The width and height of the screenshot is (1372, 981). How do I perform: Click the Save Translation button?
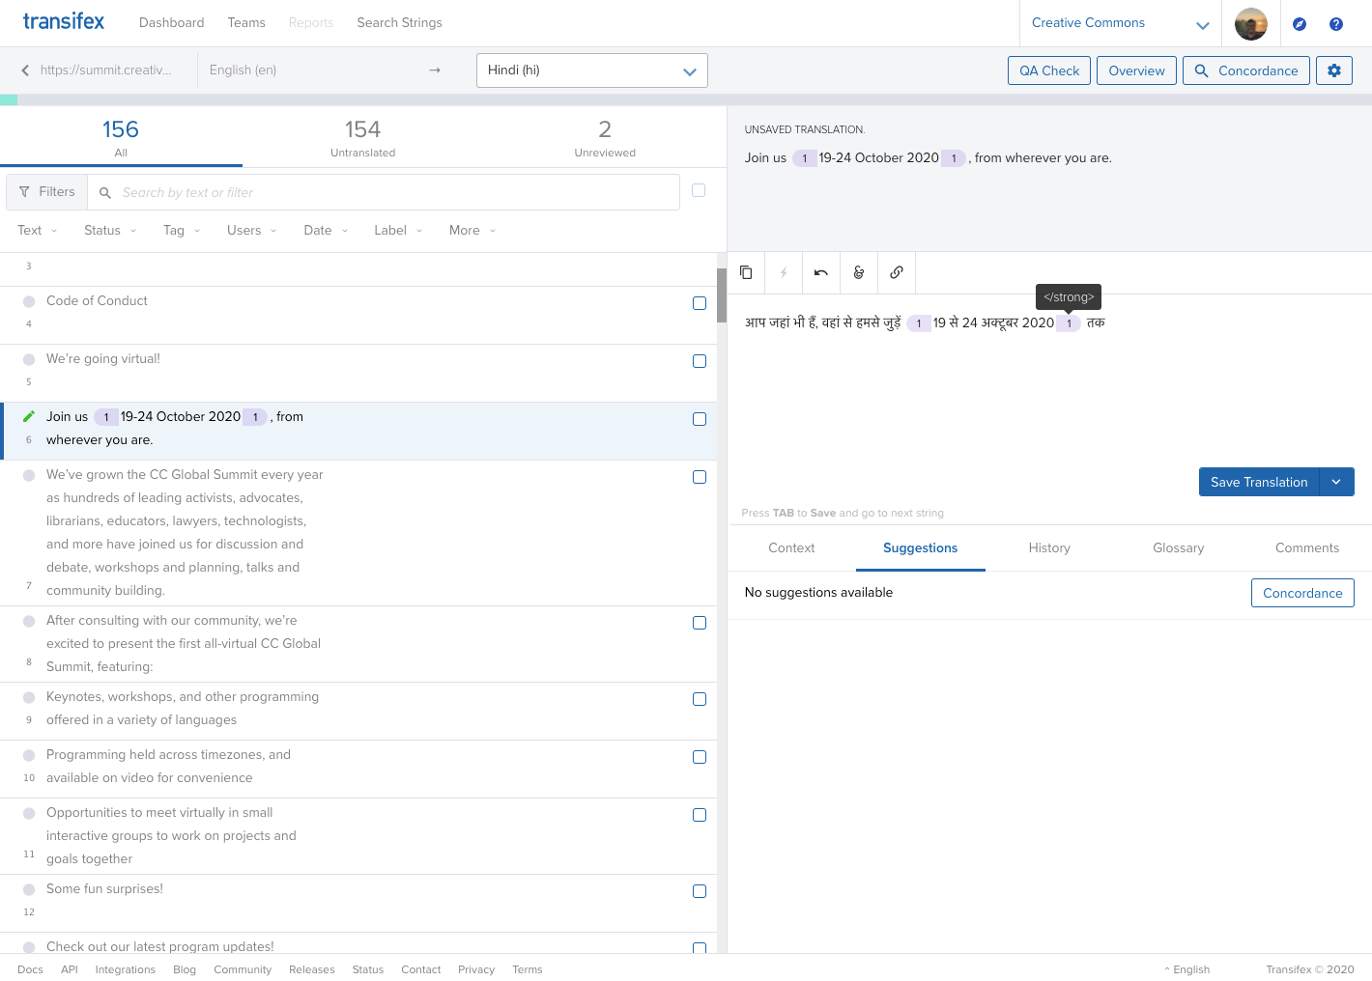pyautogui.click(x=1259, y=482)
